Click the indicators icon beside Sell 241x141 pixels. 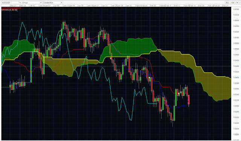pos(237,3)
